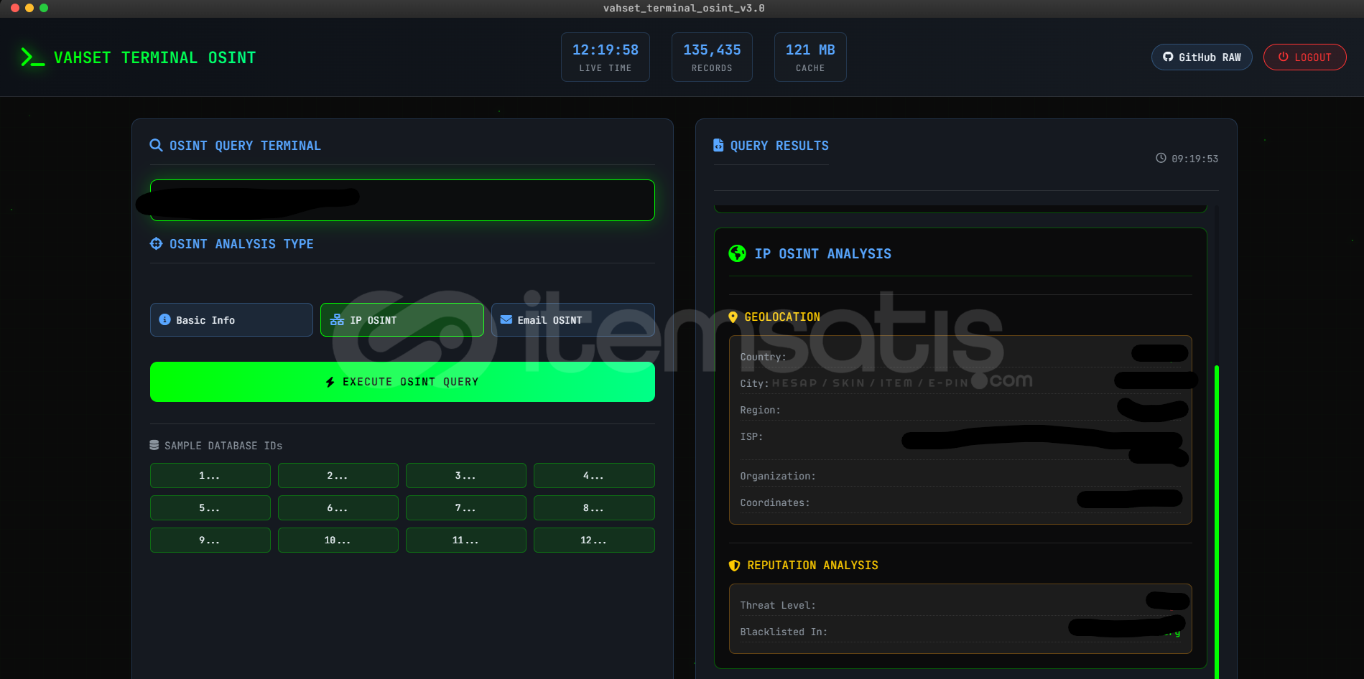This screenshot has width=1364, height=679.
Task: Click the Threat Level: label
Action: coord(778,605)
